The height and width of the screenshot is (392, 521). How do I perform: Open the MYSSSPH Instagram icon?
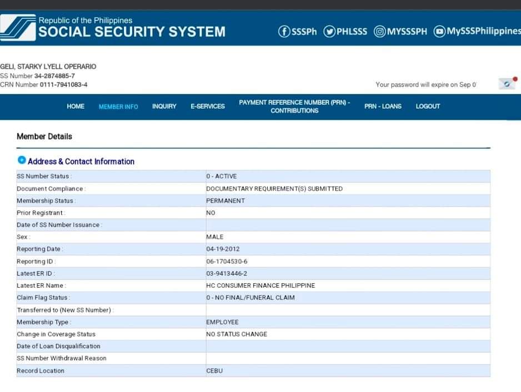click(x=380, y=32)
